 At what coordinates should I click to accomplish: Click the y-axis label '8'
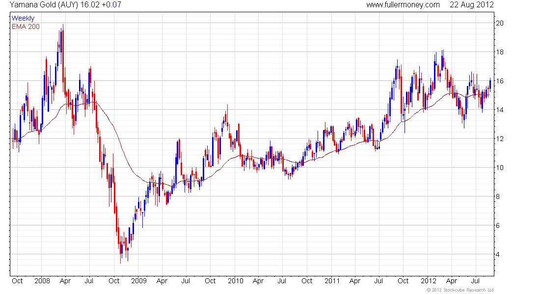[498, 196]
